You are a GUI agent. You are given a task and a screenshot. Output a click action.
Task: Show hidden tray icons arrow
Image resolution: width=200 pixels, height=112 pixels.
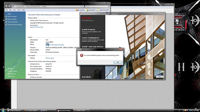click(183, 111)
